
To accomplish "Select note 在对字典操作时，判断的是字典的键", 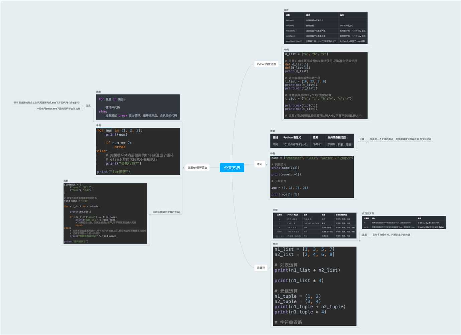I will tap(391, 235).
